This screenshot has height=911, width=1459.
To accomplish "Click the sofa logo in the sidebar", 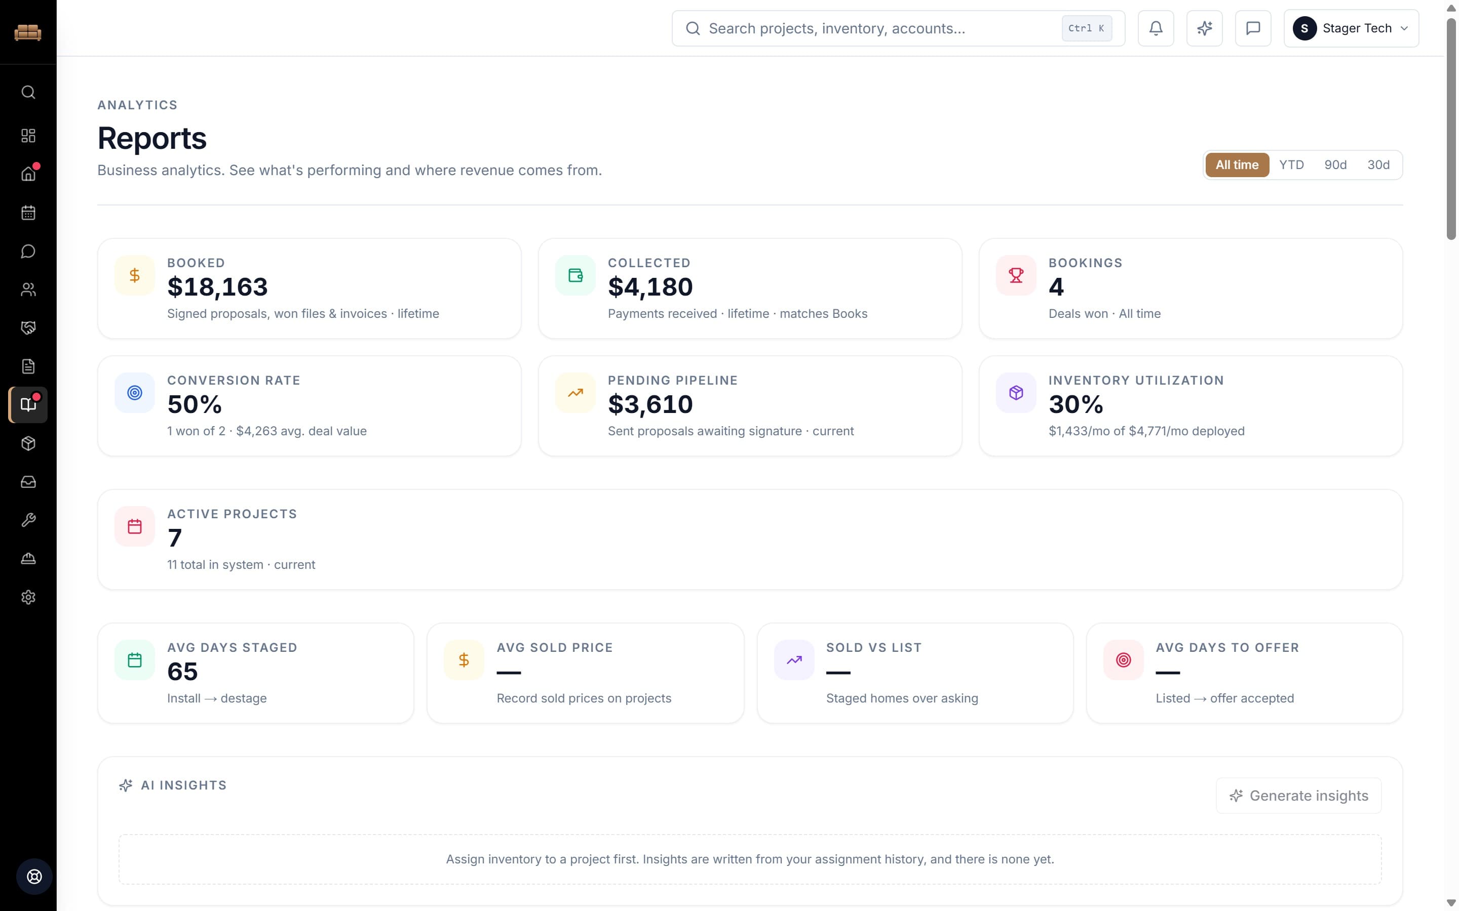I will click(28, 32).
